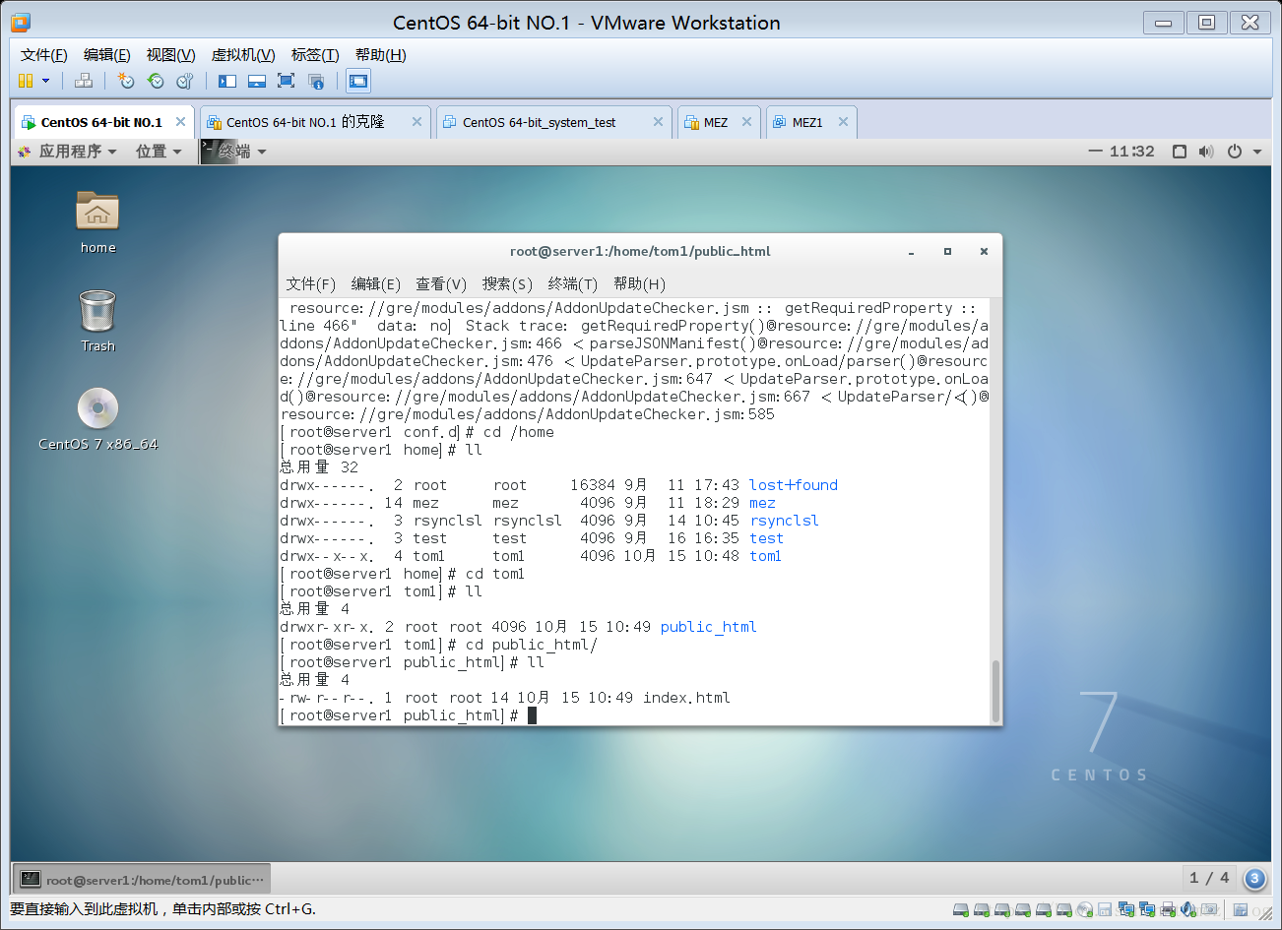Switch the VM to full screen mode

pyautogui.click(x=286, y=81)
